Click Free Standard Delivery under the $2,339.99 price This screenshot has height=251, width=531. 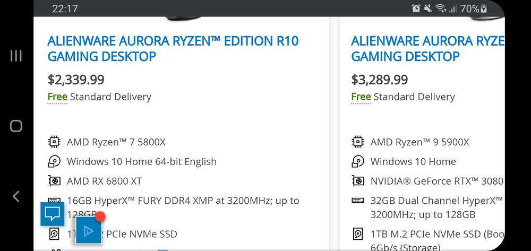(99, 97)
